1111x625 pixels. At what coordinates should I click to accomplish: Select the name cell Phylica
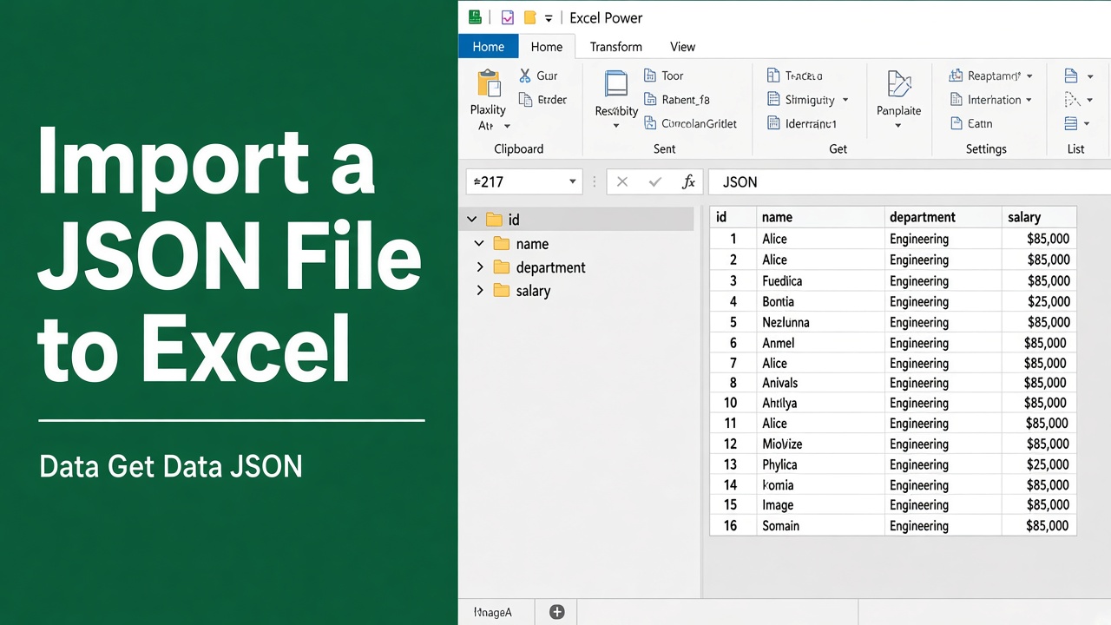(820, 464)
